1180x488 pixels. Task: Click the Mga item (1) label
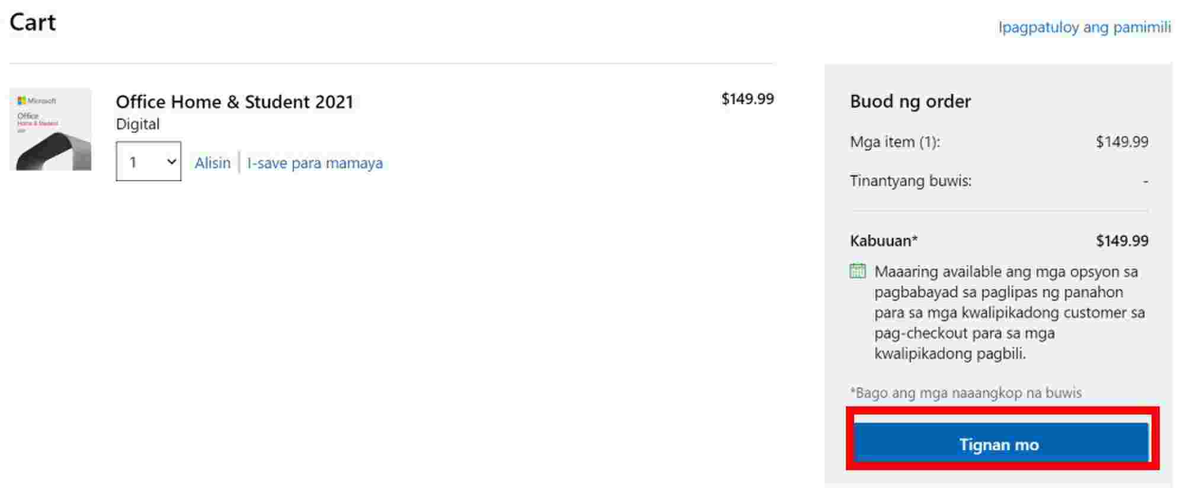tap(894, 142)
